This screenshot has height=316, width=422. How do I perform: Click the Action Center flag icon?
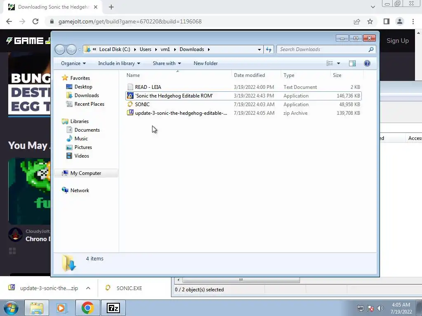pos(370,308)
